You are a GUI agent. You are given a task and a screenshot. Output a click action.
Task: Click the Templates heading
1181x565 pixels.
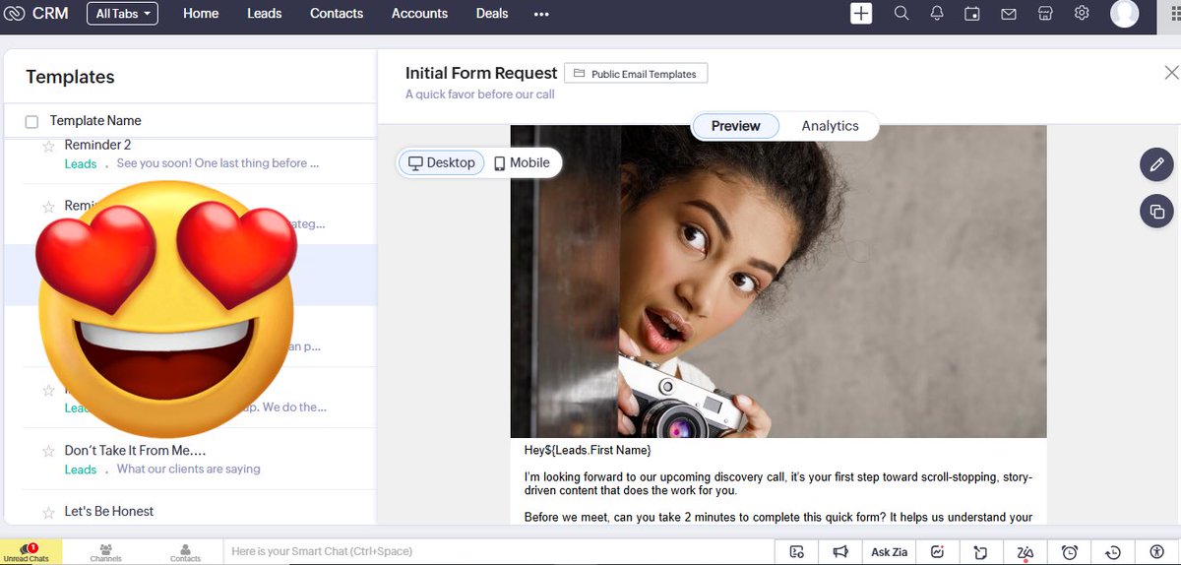click(x=70, y=77)
